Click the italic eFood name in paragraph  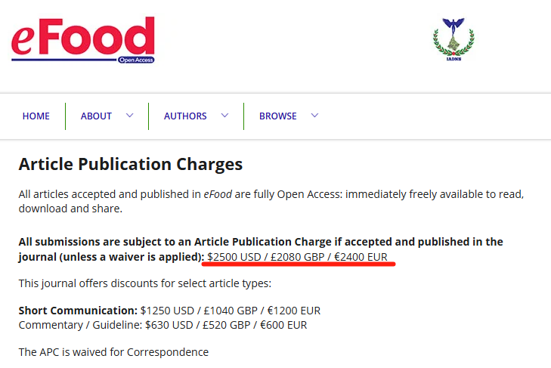(218, 194)
